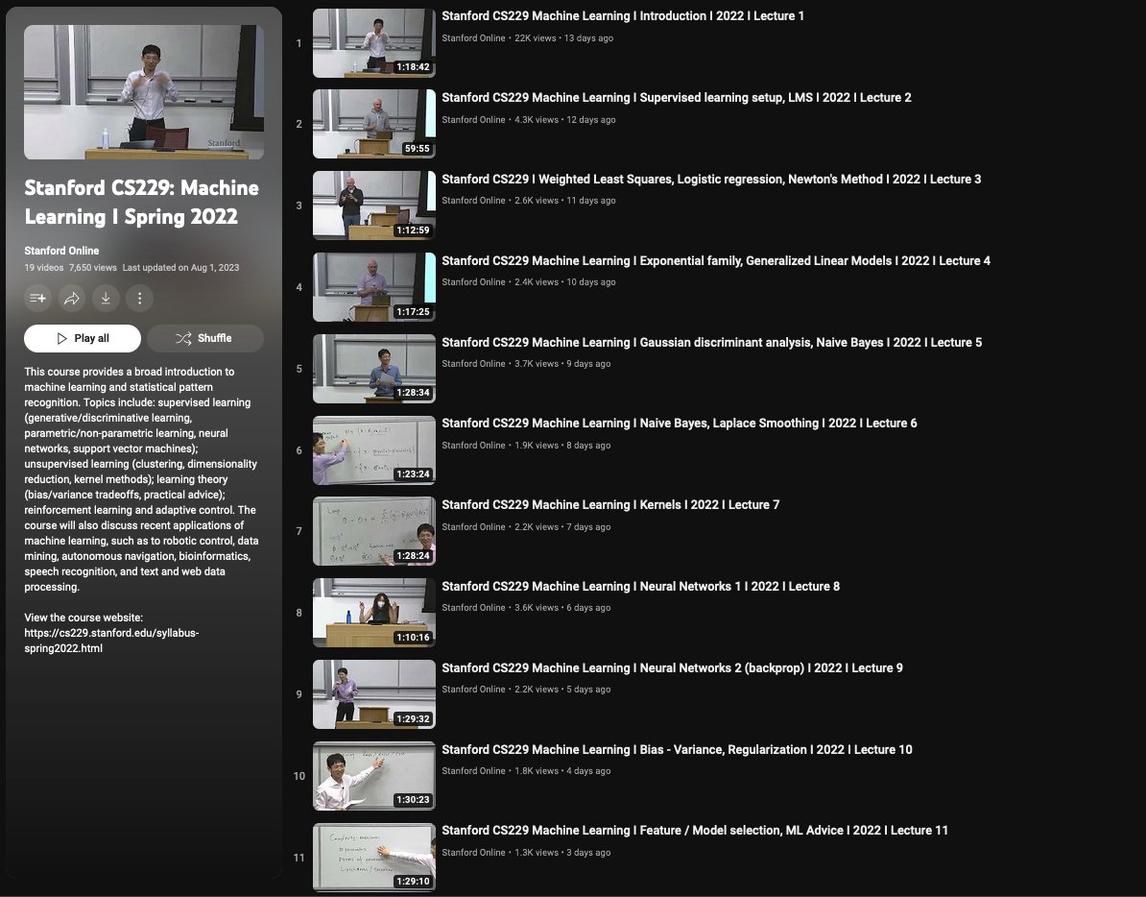
Task: Click the index number 1 beside first video
Action: point(298,43)
